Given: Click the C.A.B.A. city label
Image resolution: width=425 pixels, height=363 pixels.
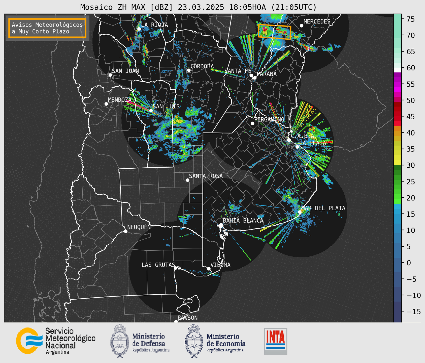Looking at the screenshot, I should coord(303,136).
